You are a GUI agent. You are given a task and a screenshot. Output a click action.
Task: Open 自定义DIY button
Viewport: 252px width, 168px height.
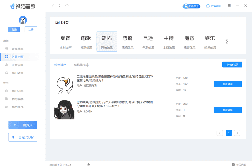(x=23, y=137)
